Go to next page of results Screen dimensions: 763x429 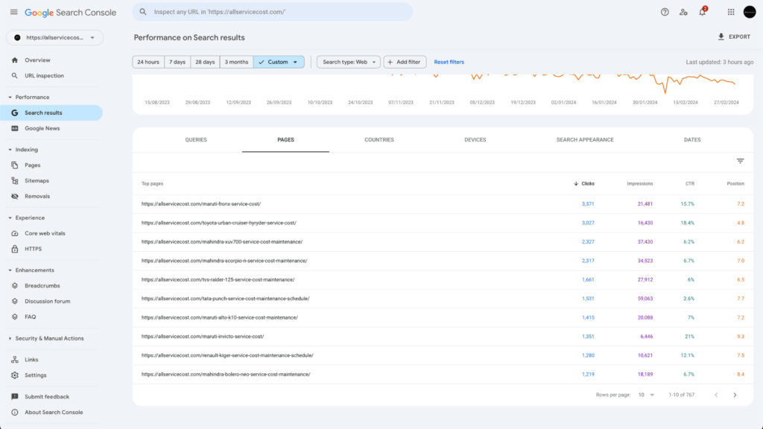tap(735, 395)
